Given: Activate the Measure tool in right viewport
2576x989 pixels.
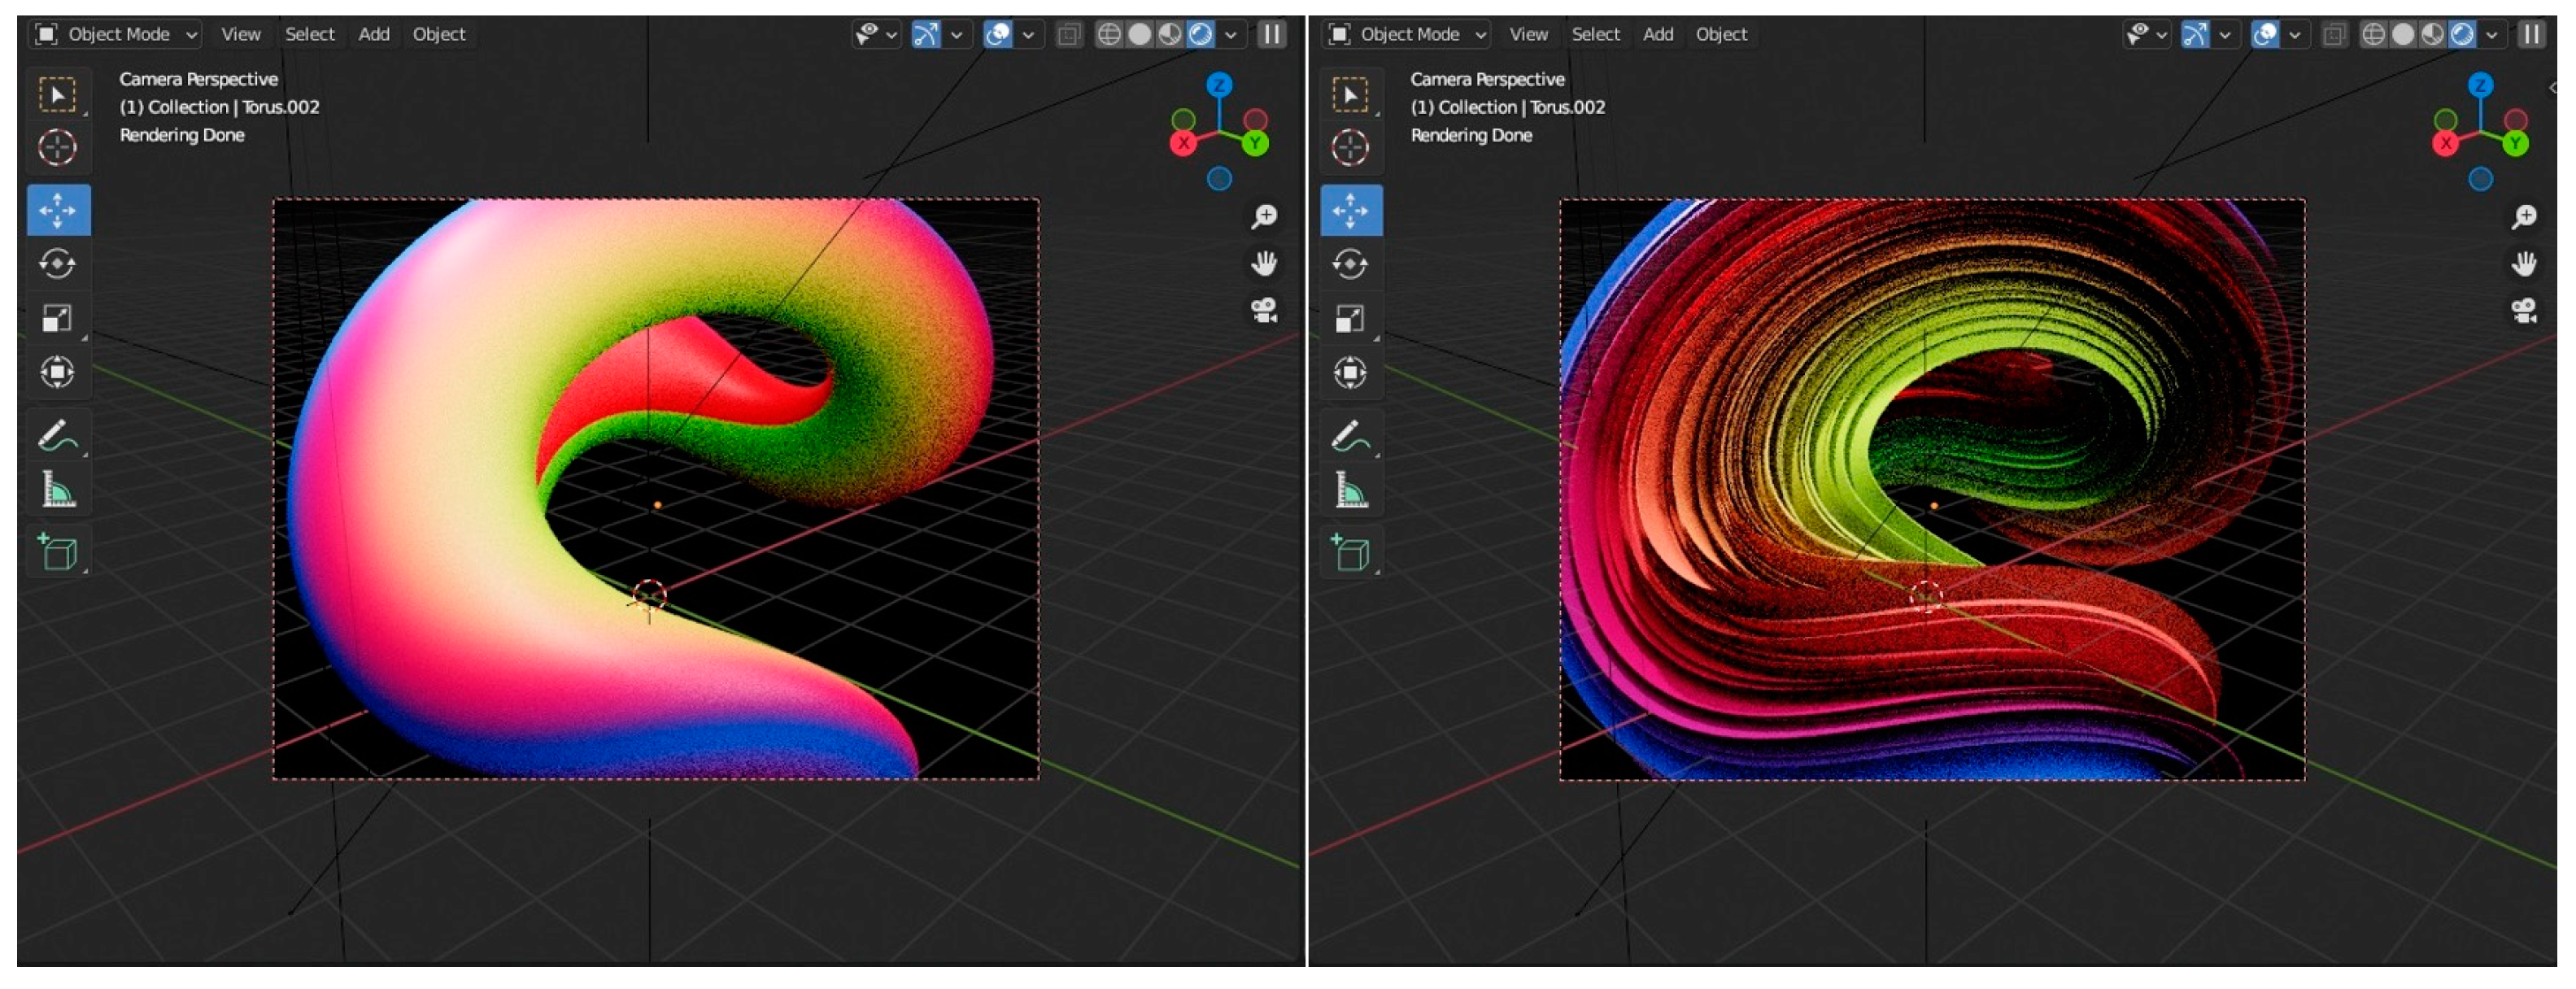Looking at the screenshot, I should tap(1350, 491).
